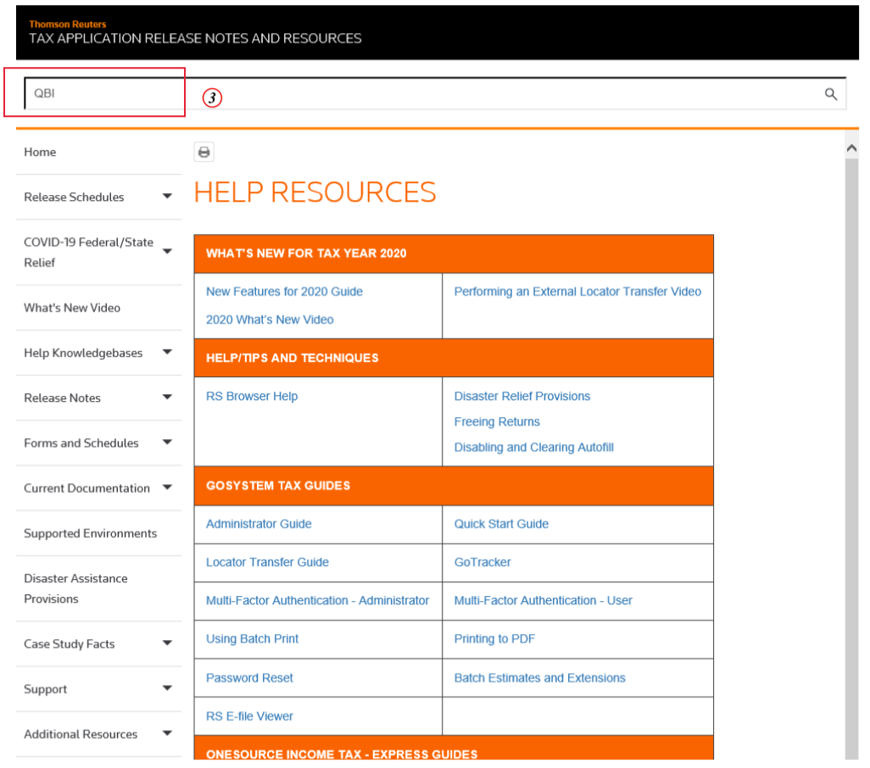Open Supported Environments sidebar item
The width and height of the screenshot is (870, 768).
(91, 533)
